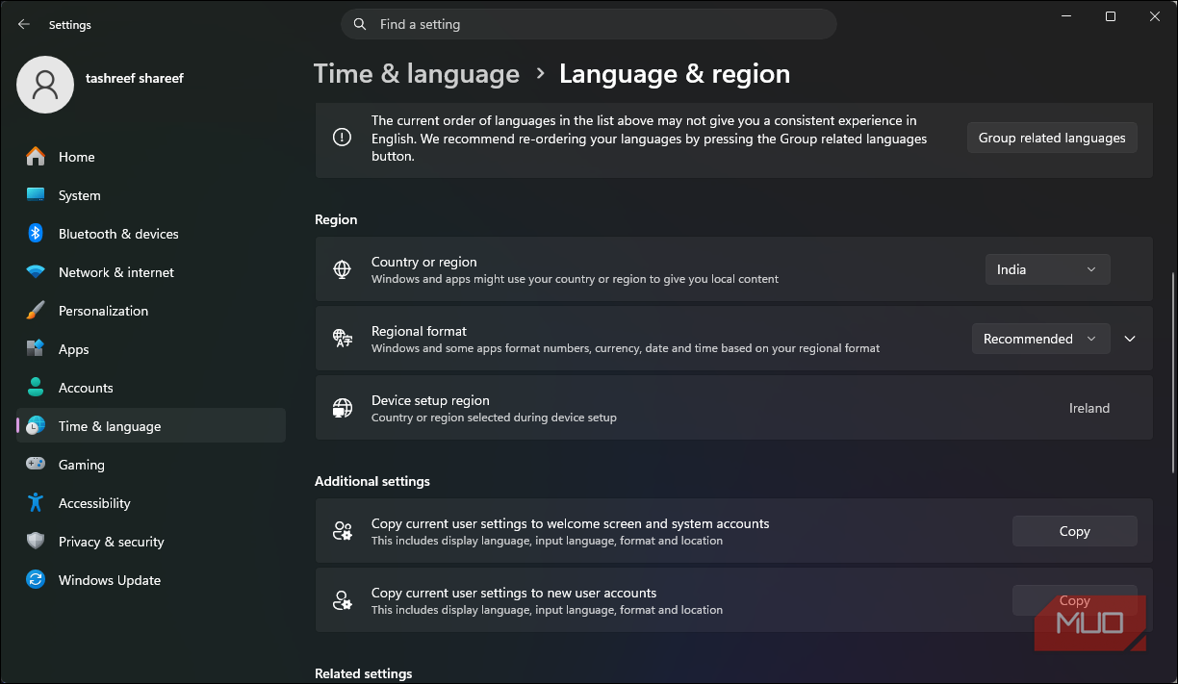Click the Time & language clock icon
1178x684 pixels.
click(36, 426)
